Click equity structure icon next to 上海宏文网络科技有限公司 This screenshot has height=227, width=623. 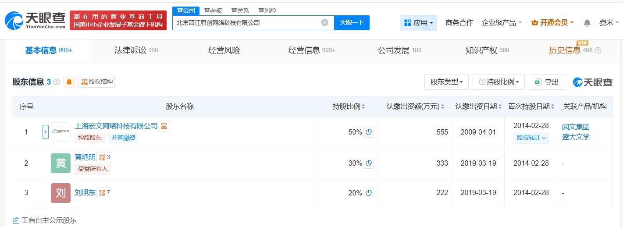[x=164, y=126]
